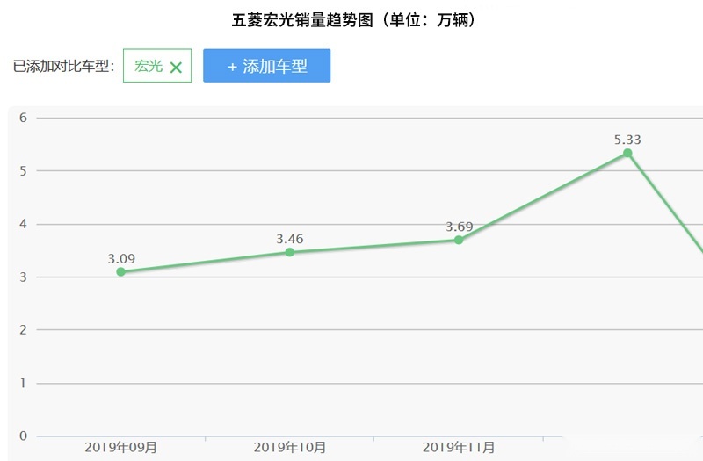
Task: Click the 2019年09月 axis label
Action: (121, 447)
